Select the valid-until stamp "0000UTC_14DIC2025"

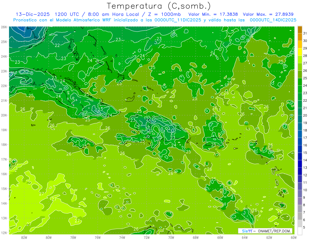[x=273, y=20]
